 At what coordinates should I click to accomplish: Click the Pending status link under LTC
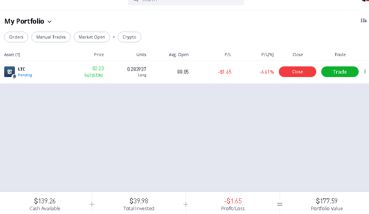coord(25,75)
